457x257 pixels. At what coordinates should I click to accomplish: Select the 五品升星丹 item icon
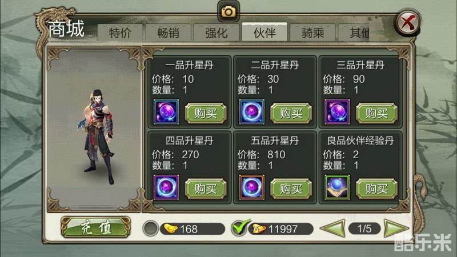click(x=252, y=187)
